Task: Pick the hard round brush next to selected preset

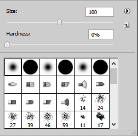Action: click(x=30, y=67)
